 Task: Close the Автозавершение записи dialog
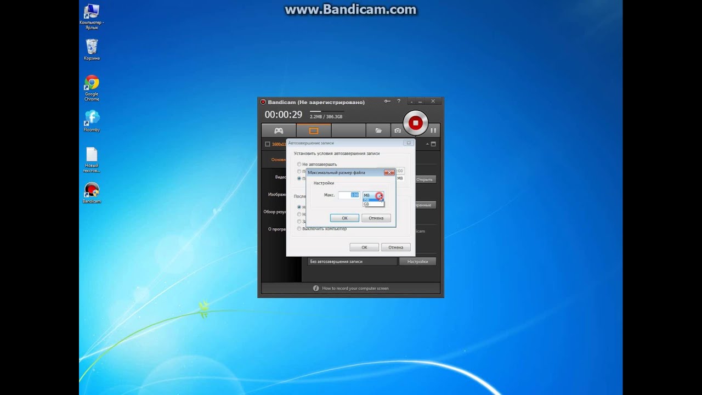[x=408, y=143]
